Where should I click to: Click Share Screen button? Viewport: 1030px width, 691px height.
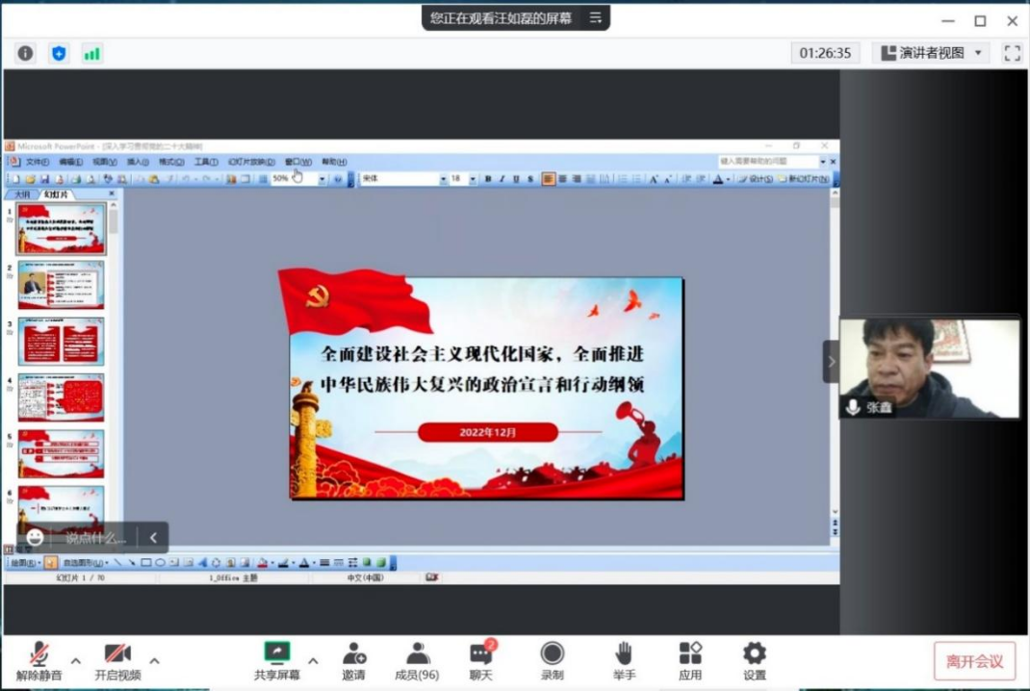(x=277, y=660)
